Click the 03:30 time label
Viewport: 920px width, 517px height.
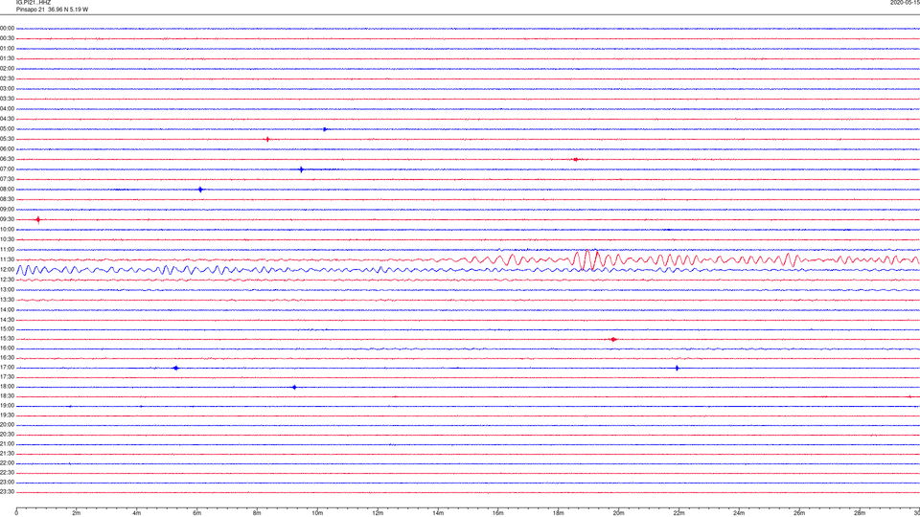click(x=7, y=99)
